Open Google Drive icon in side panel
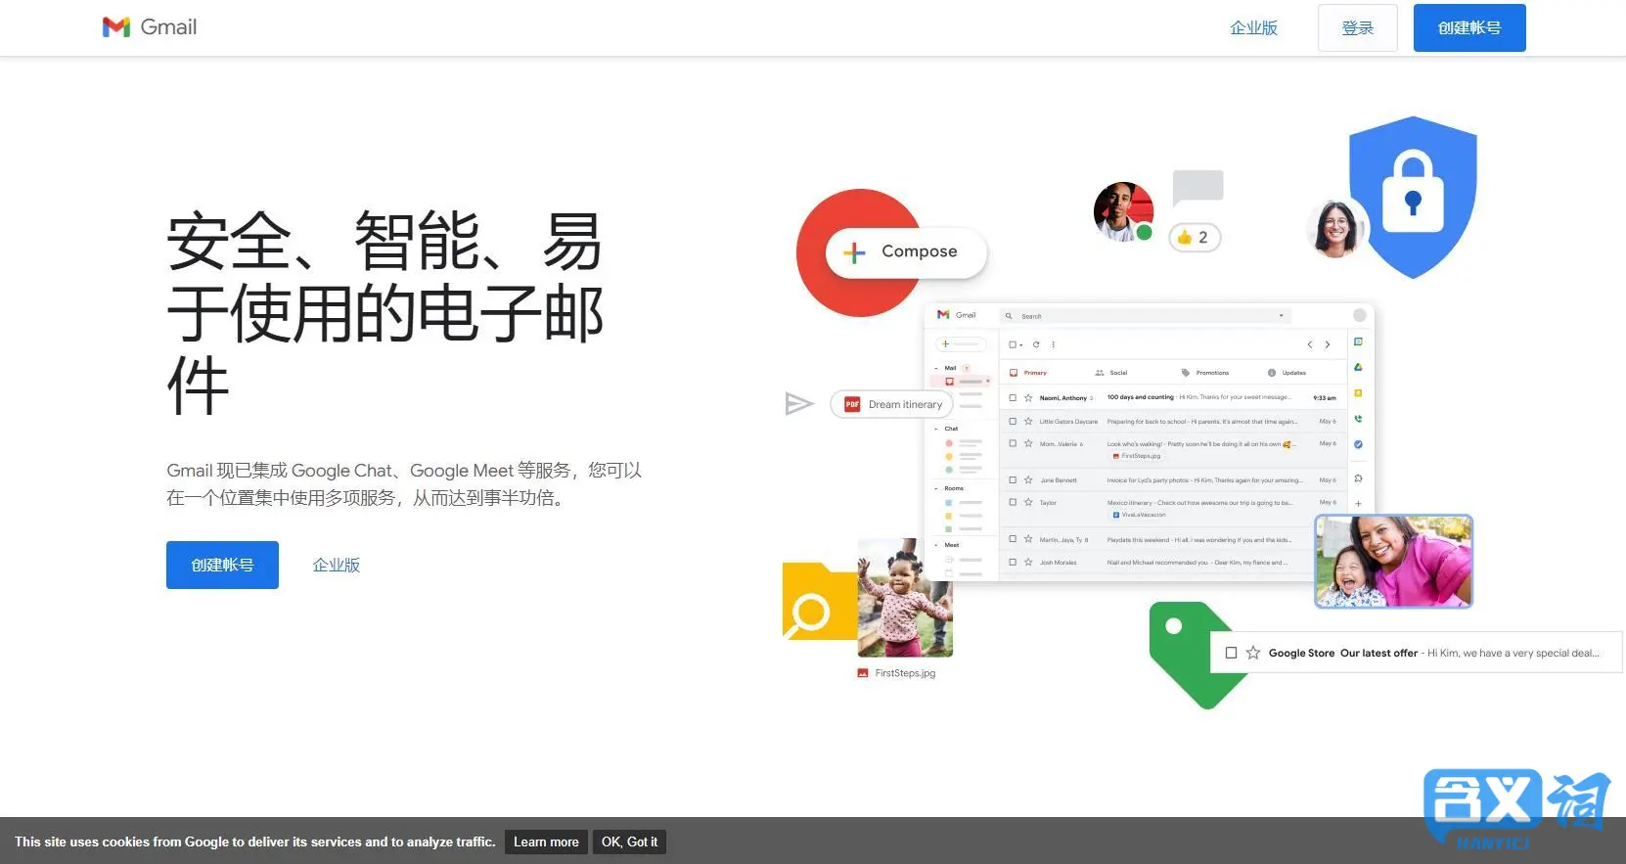 1358,367
